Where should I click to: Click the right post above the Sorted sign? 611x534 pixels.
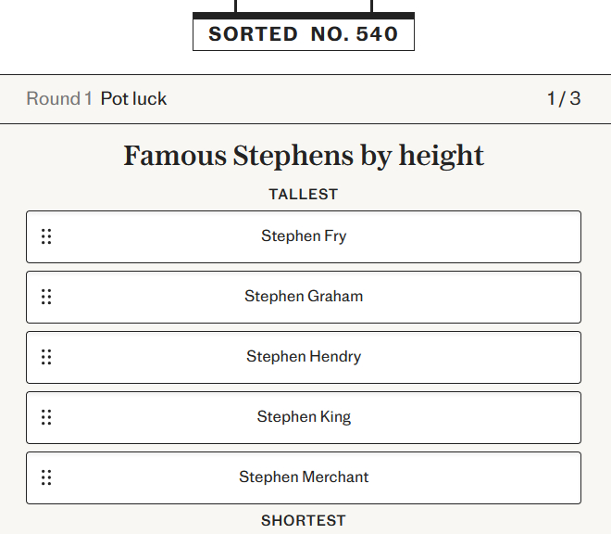coord(371,6)
